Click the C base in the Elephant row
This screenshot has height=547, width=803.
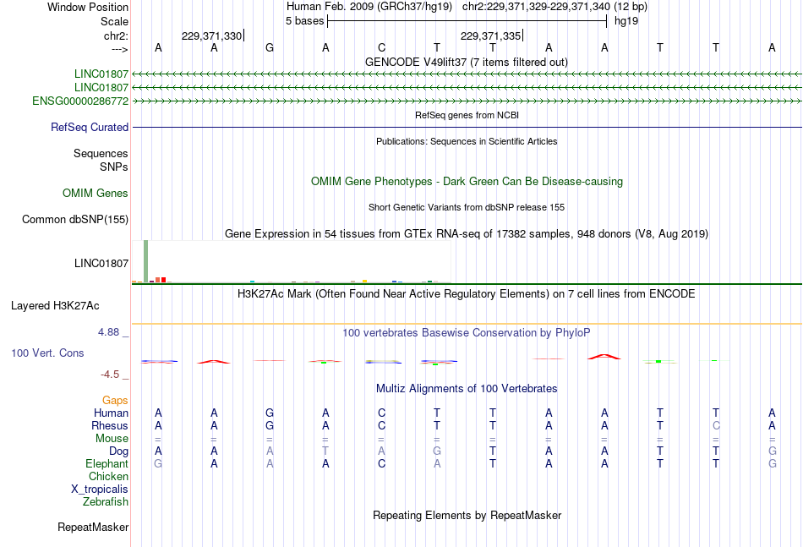point(381,463)
